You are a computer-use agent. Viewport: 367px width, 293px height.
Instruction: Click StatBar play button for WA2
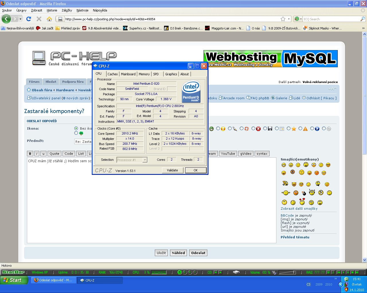(343, 272)
